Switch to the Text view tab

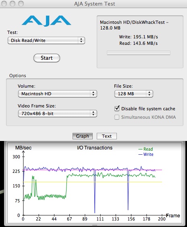click(x=107, y=136)
